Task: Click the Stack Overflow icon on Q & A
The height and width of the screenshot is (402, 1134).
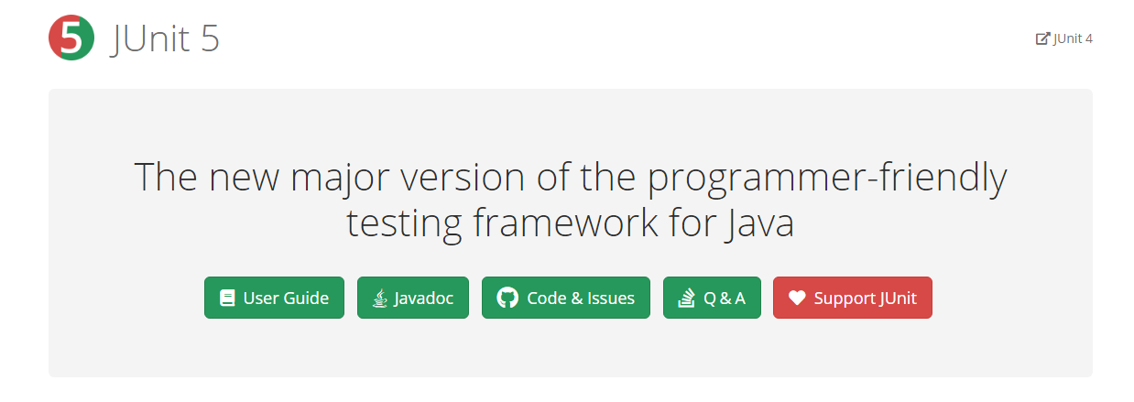Action: click(x=686, y=298)
